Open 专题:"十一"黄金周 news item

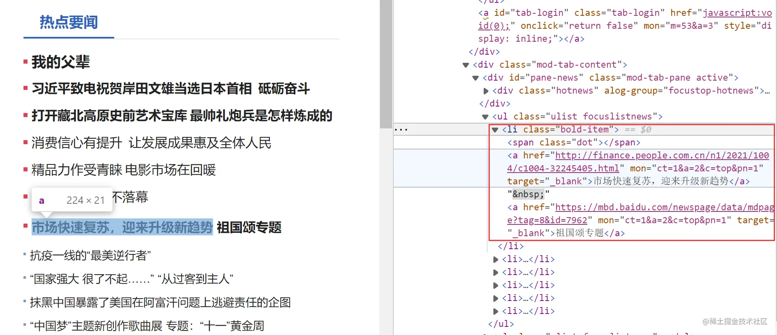click(x=215, y=326)
